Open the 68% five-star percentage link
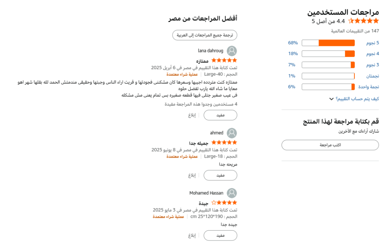This screenshot has width=389, height=245. click(x=293, y=43)
